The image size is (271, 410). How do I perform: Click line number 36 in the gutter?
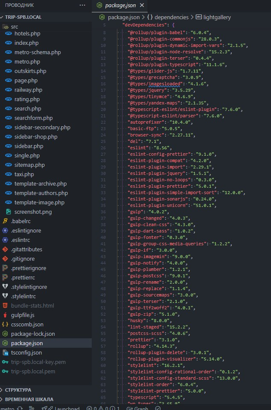[103, 212]
